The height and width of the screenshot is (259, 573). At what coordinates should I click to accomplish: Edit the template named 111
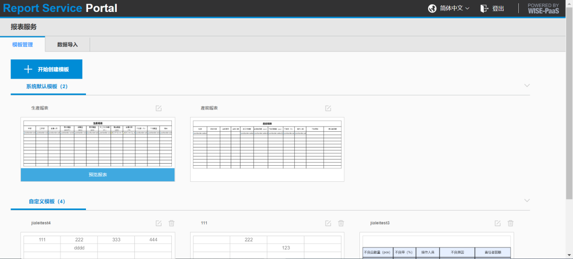[x=328, y=223]
